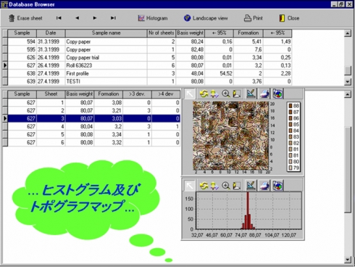
Task: Go to first record arrow
Action: point(59,18)
